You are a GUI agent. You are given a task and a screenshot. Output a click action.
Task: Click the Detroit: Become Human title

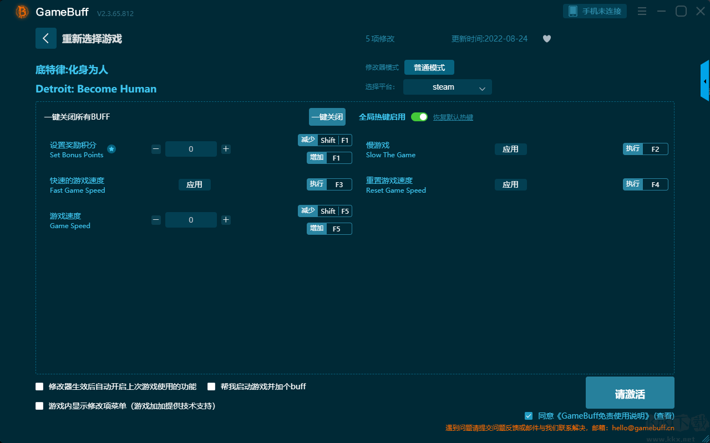(x=96, y=89)
